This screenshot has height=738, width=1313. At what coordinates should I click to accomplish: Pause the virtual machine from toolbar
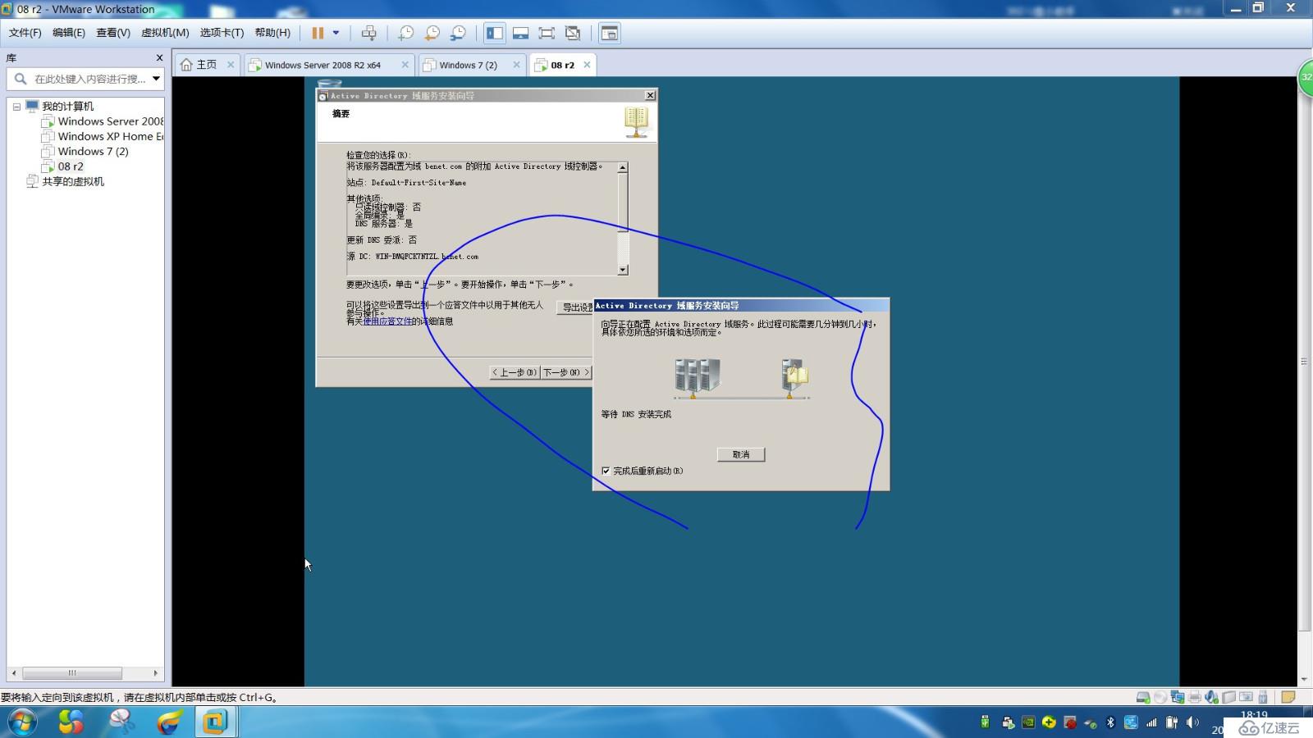(x=318, y=33)
